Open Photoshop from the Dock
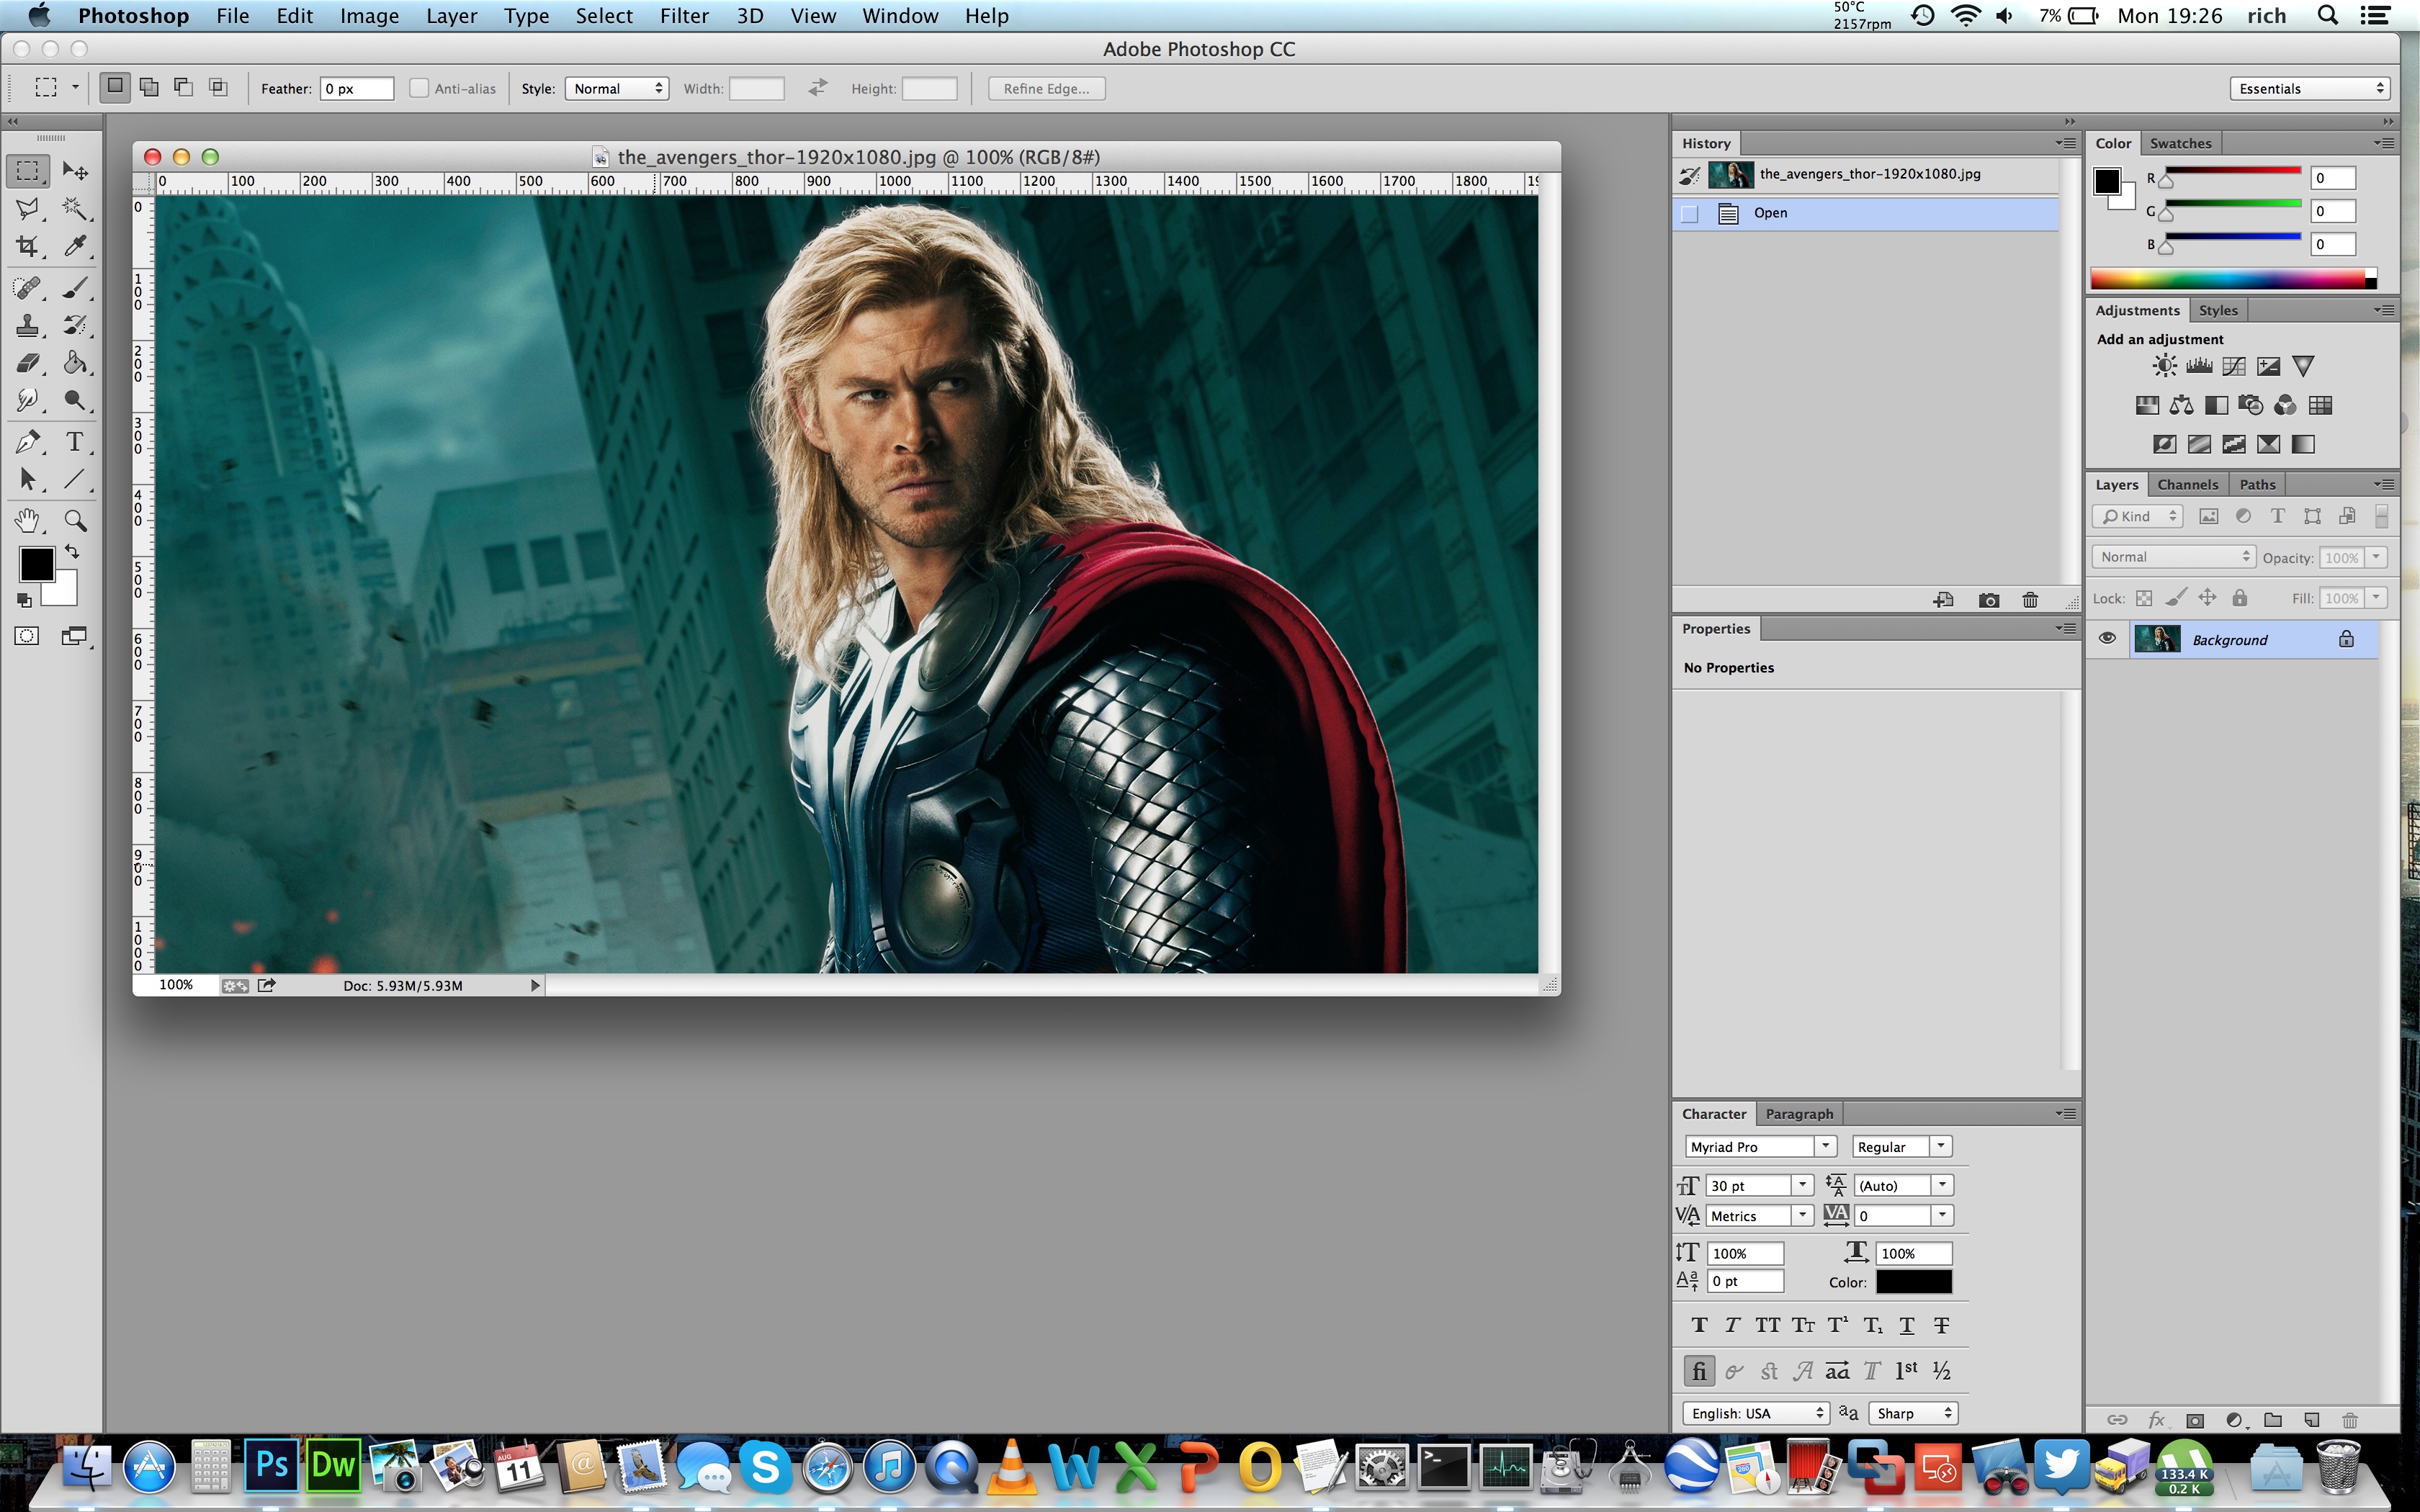This screenshot has height=1512, width=2420. pyautogui.click(x=272, y=1465)
